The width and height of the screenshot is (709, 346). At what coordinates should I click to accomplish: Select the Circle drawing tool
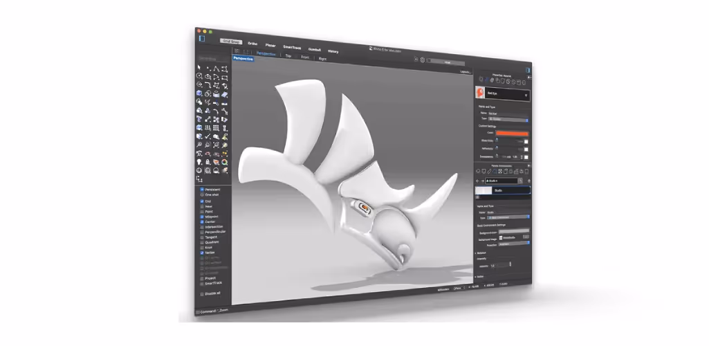click(x=199, y=76)
